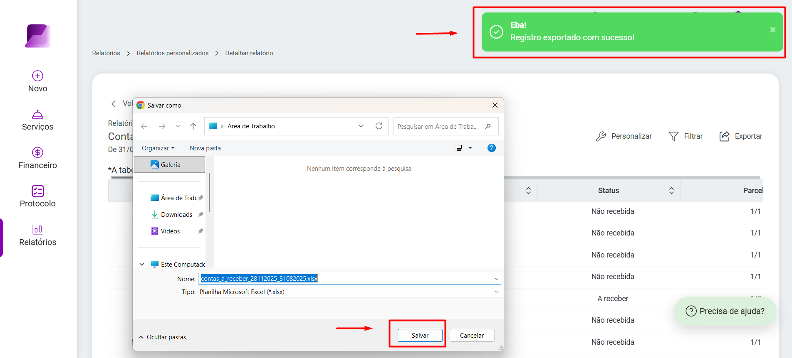This screenshot has height=358, width=792.
Task: Click Cancelar in the dialog
Action: 472,336
